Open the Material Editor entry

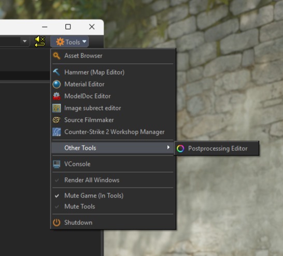tap(113, 84)
